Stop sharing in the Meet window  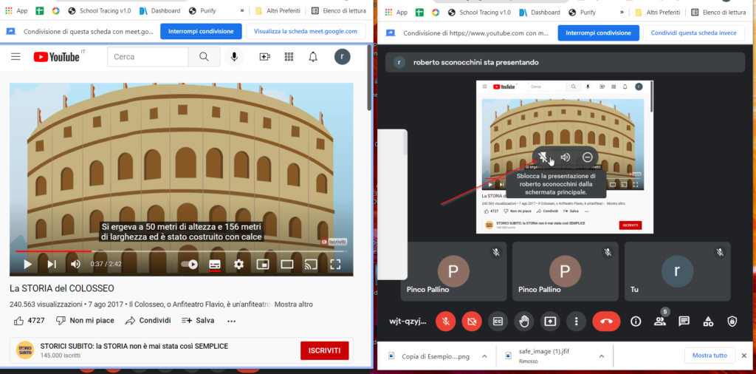[598, 33]
